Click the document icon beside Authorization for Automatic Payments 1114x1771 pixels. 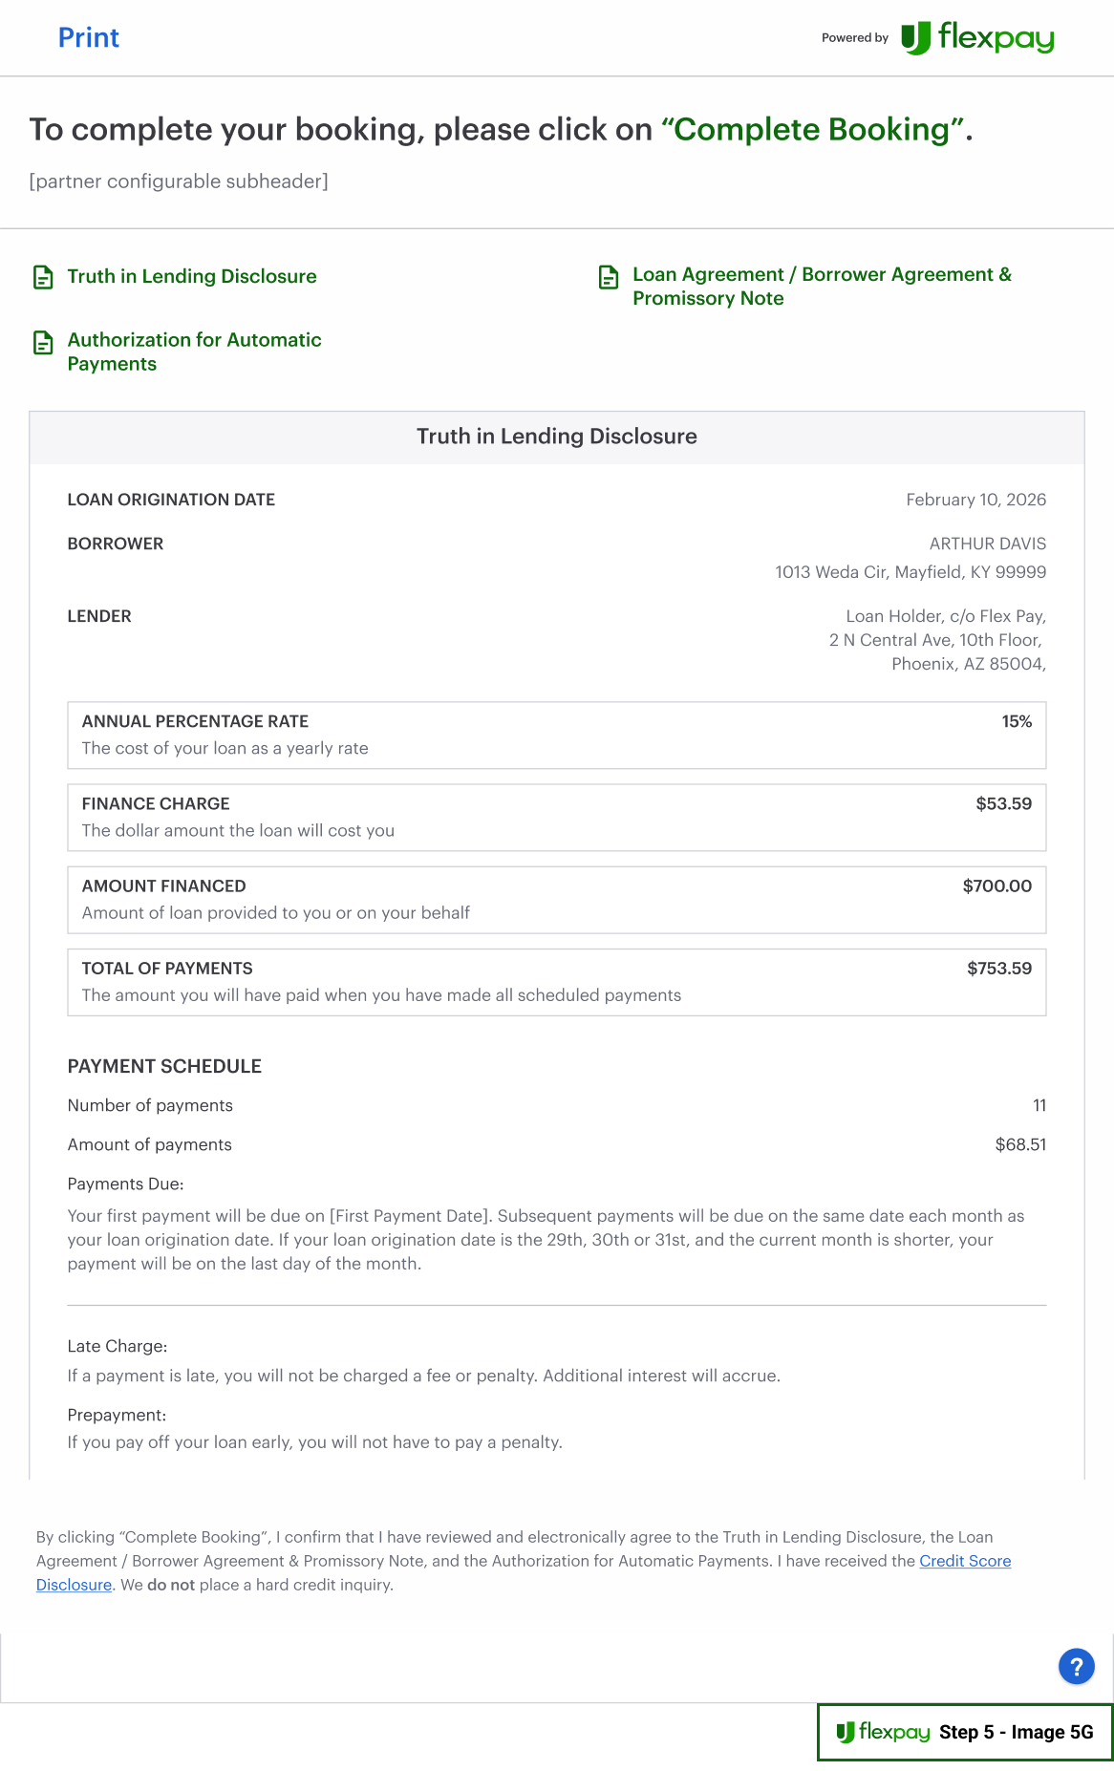pyautogui.click(x=43, y=343)
